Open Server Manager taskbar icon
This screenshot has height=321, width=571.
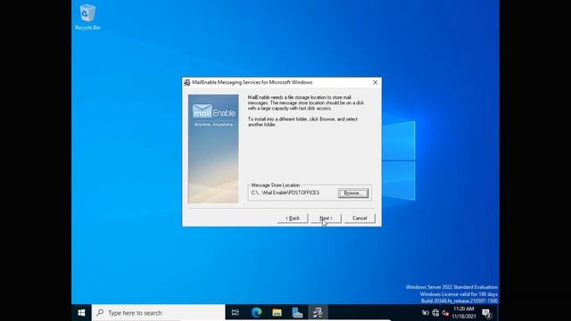[x=297, y=313]
